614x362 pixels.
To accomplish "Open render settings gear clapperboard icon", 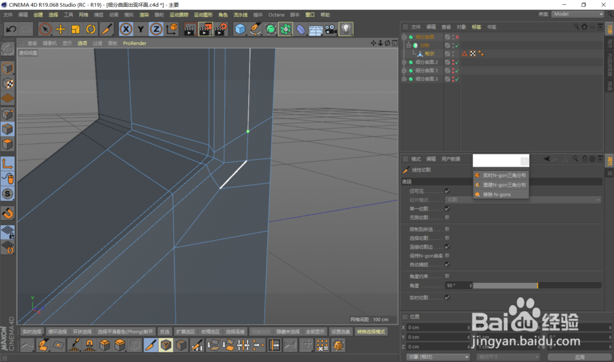I will [221, 29].
